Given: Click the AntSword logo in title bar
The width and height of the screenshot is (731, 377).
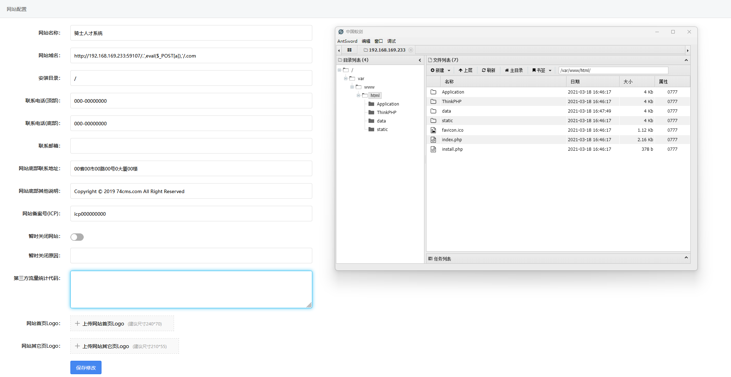Looking at the screenshot, I should (x=341, y=32).
